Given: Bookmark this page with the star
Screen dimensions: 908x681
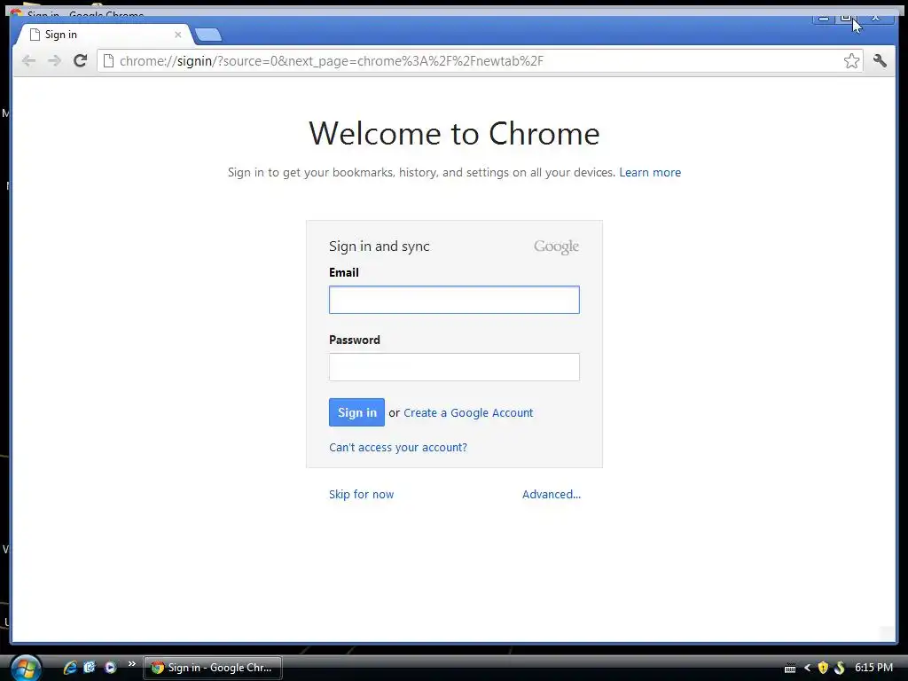Looking at the screenshot, I should (851, 61).
